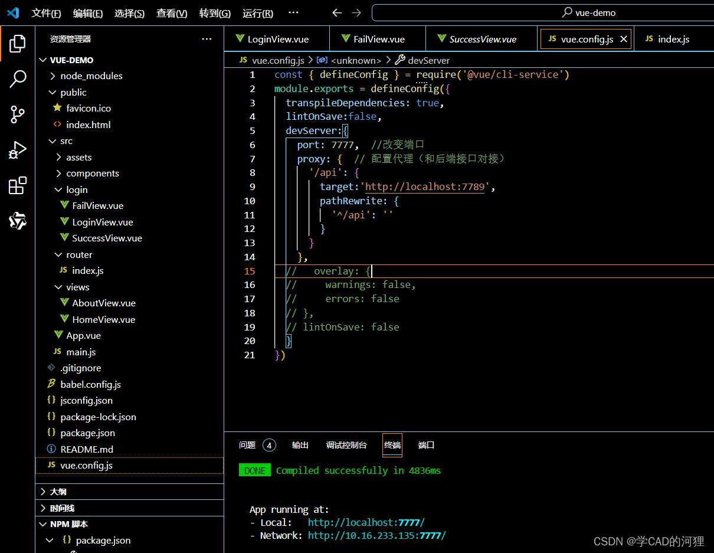The width and height of the screenshot is (714, 553).
Task: Open Source Control view in activity bar
Action: point(18,114)
